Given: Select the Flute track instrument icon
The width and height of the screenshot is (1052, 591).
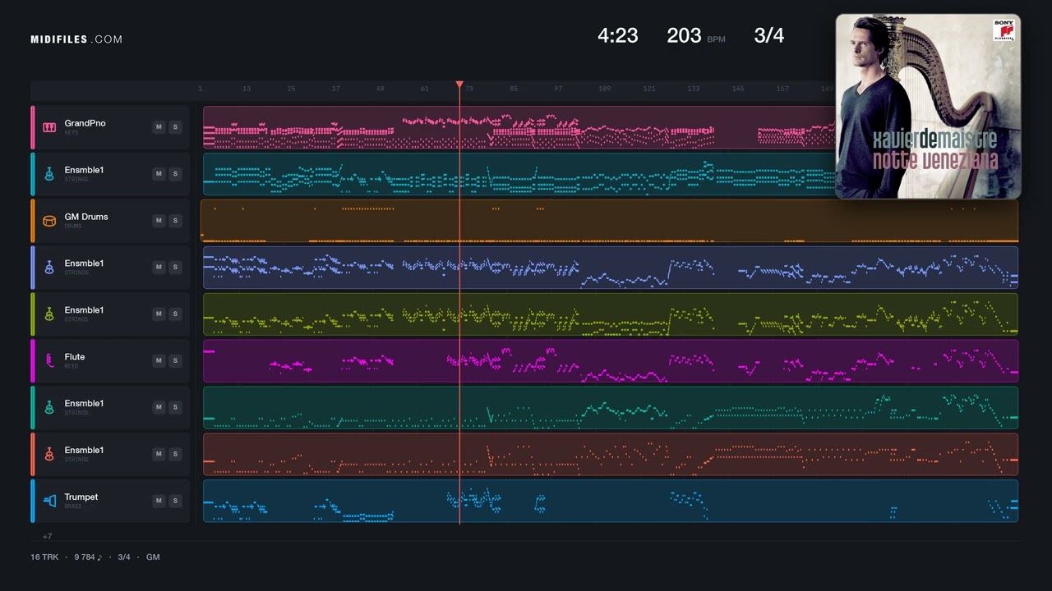Looking at the screenshot, I should coord(49,361).
